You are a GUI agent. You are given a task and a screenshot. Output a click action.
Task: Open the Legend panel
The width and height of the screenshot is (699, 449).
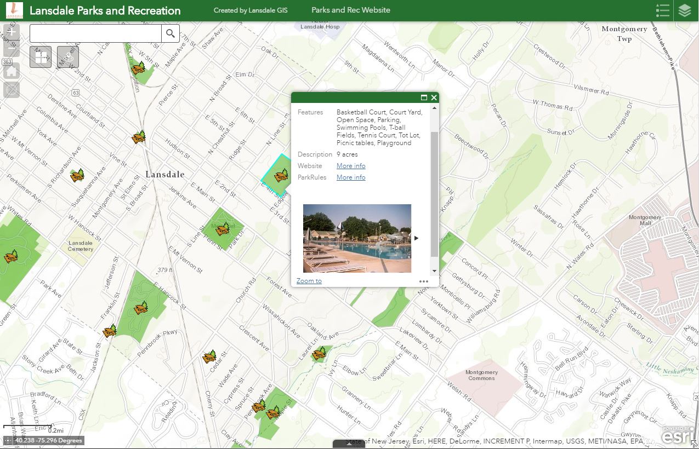pos(663,10)
